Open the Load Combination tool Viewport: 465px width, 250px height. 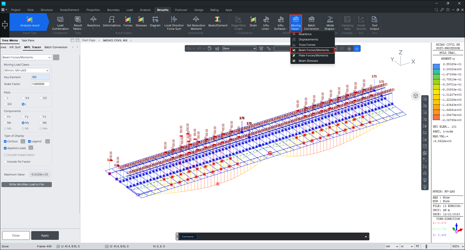[60, 23]
